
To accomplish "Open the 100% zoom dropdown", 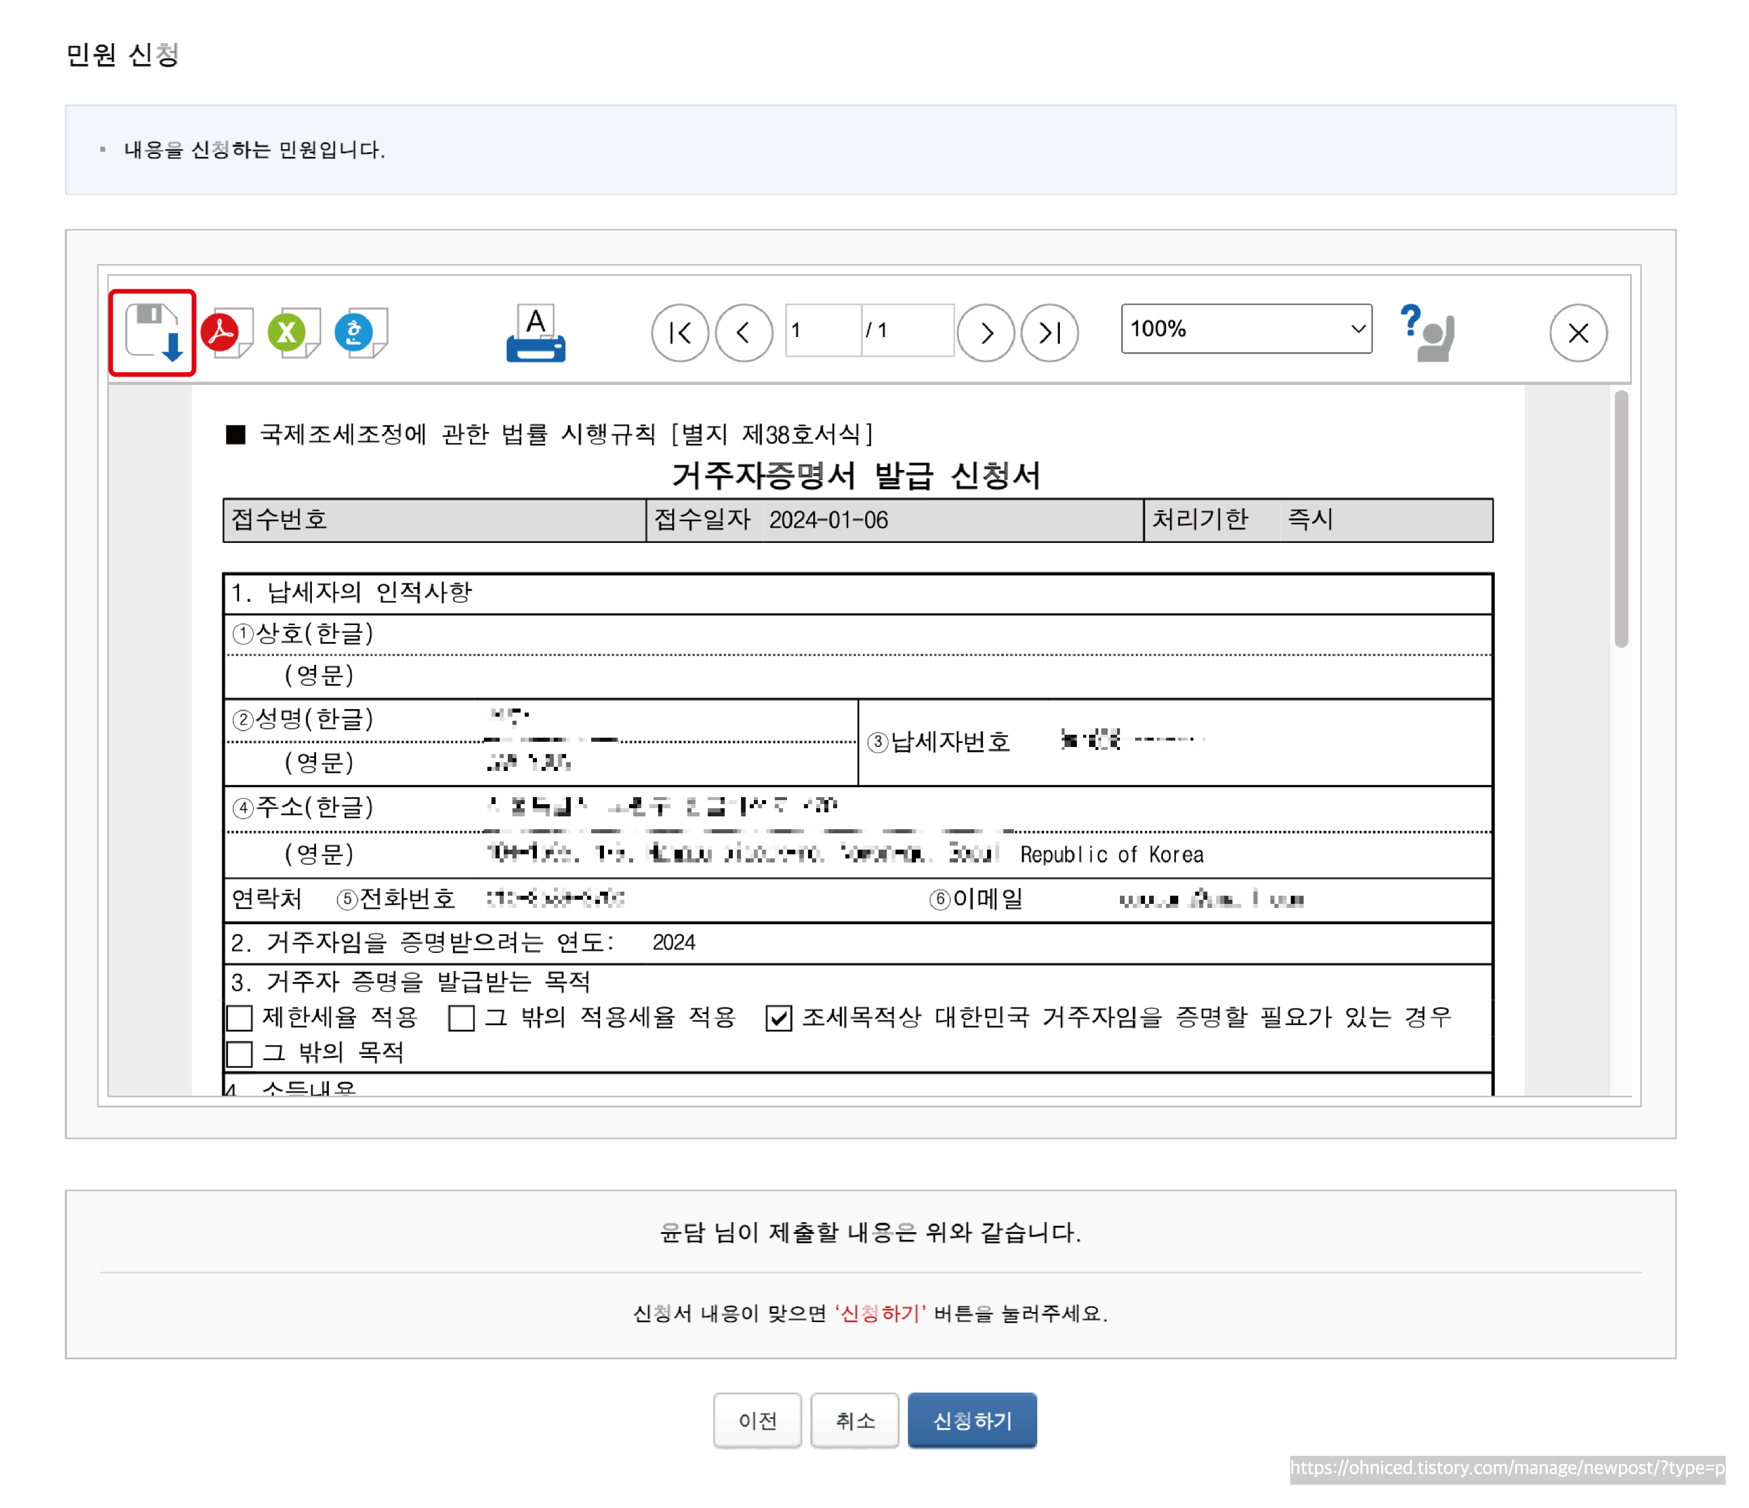I will point(1246,329).
